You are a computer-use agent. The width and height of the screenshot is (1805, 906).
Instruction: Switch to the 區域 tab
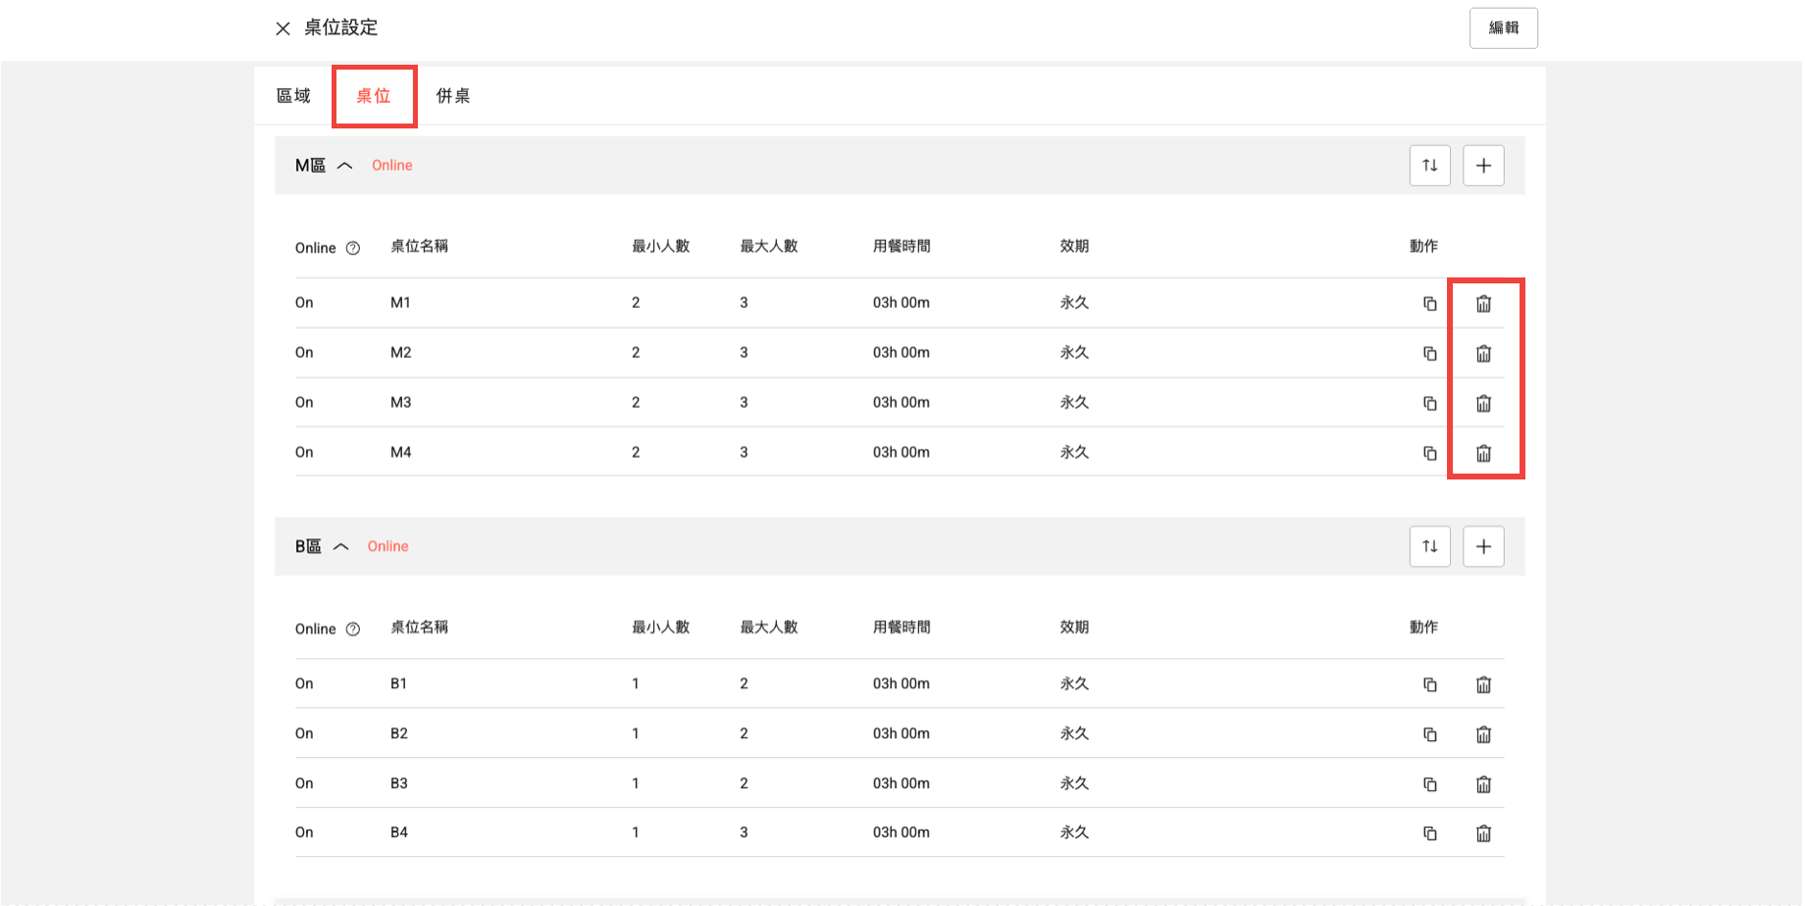point(293,96)
